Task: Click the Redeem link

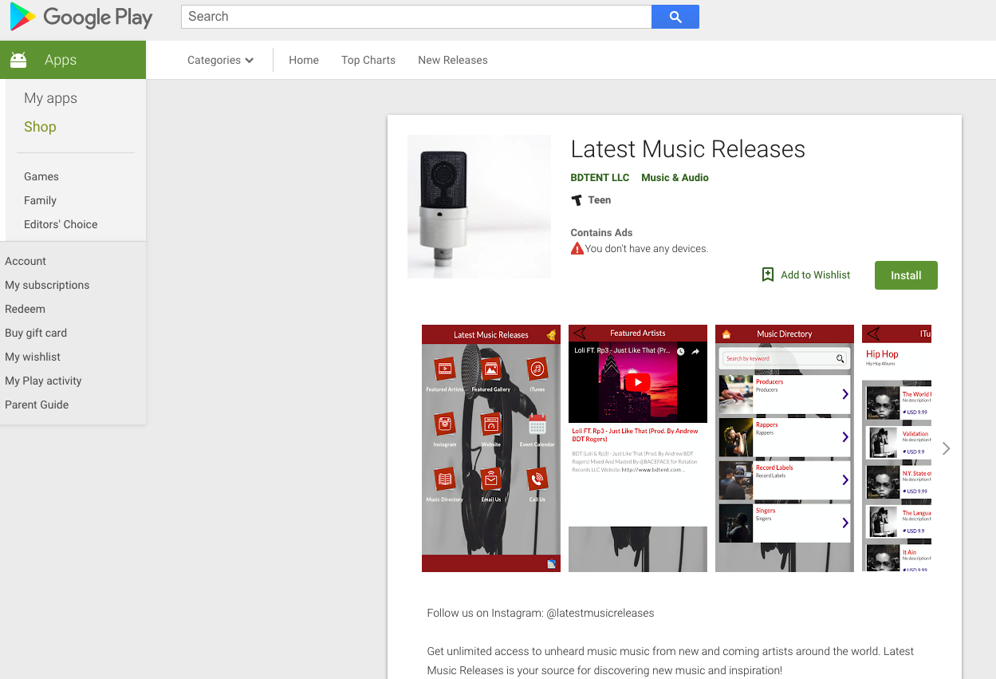Action: 25,309
